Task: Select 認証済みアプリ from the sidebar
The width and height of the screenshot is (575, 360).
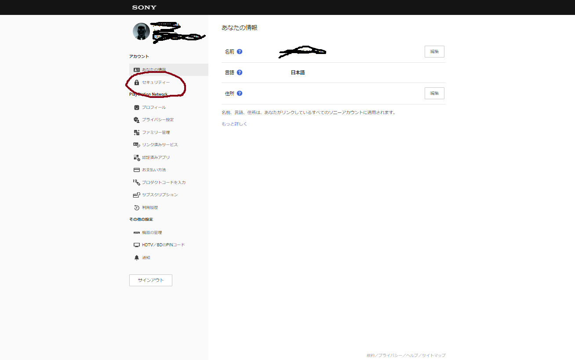Action: [x=156, y=157]
